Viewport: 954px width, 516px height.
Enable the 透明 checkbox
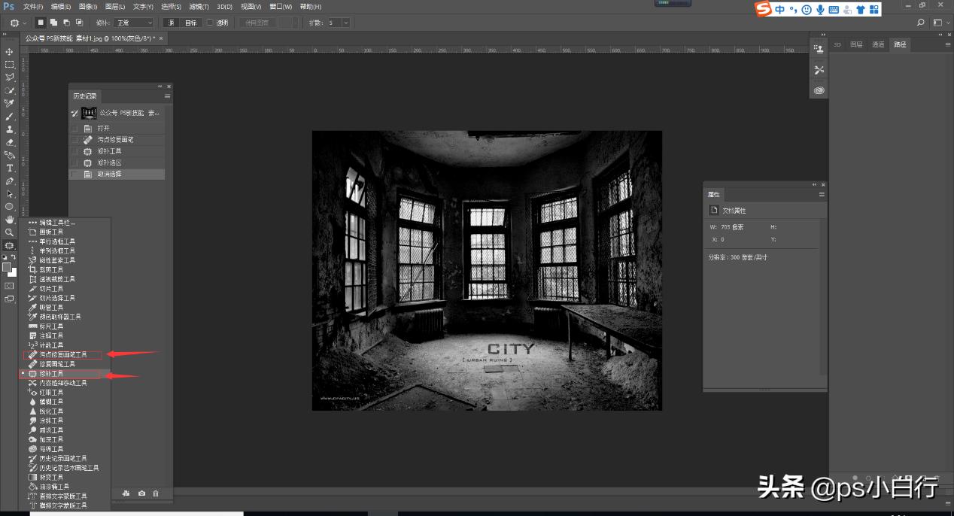pos(211,23)
